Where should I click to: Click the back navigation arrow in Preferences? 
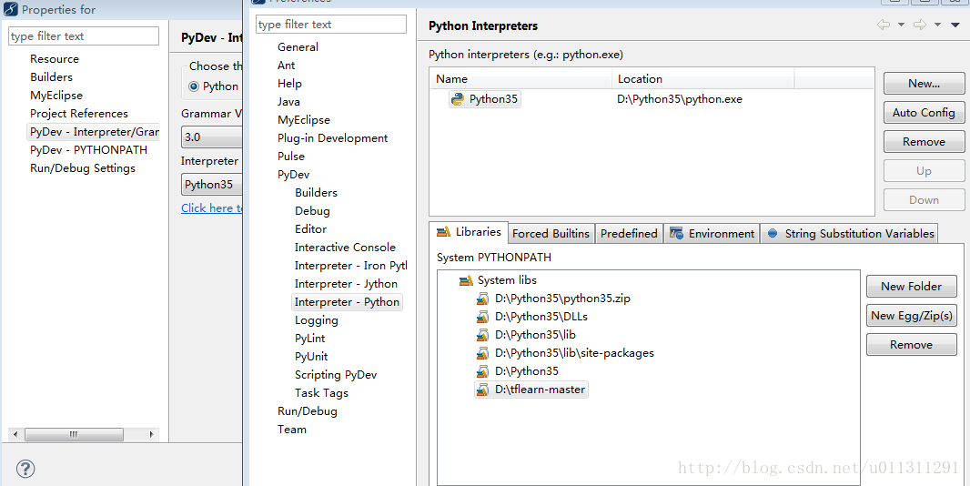[x=884, y=25]
